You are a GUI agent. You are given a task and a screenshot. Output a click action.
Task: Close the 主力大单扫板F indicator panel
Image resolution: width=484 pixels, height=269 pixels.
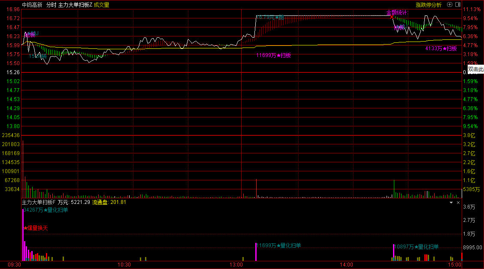coord(458,203)
